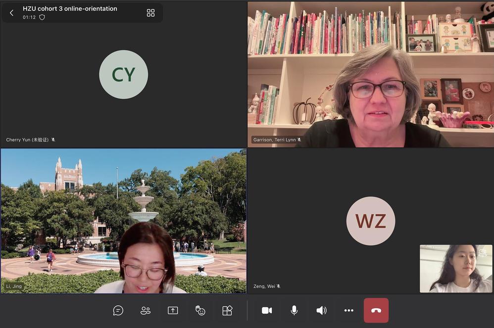494x328 pixels.
Task: Open the reactions and raise hand menu
Action: 200,310
